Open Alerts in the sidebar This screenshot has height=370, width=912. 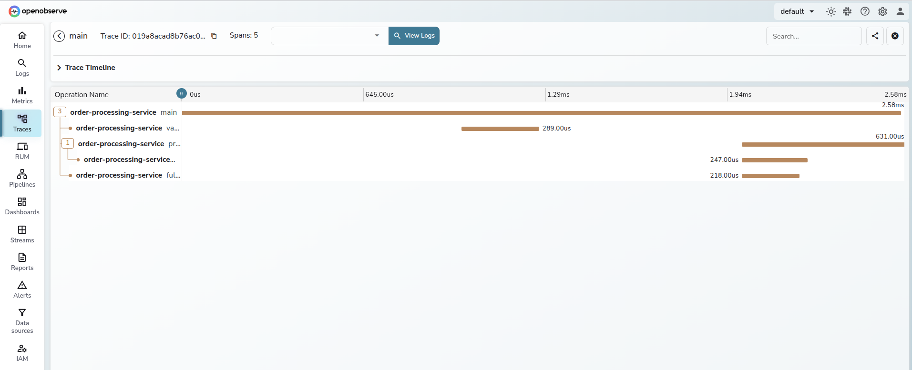(x=22, y=290)
